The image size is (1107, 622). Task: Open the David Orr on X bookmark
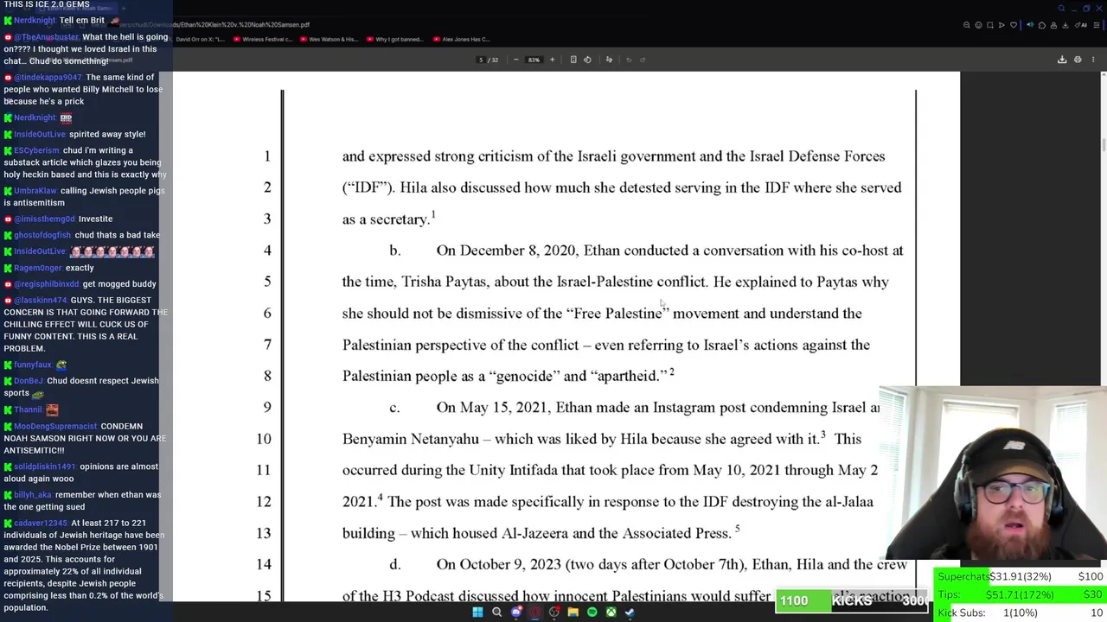(202, 39)
